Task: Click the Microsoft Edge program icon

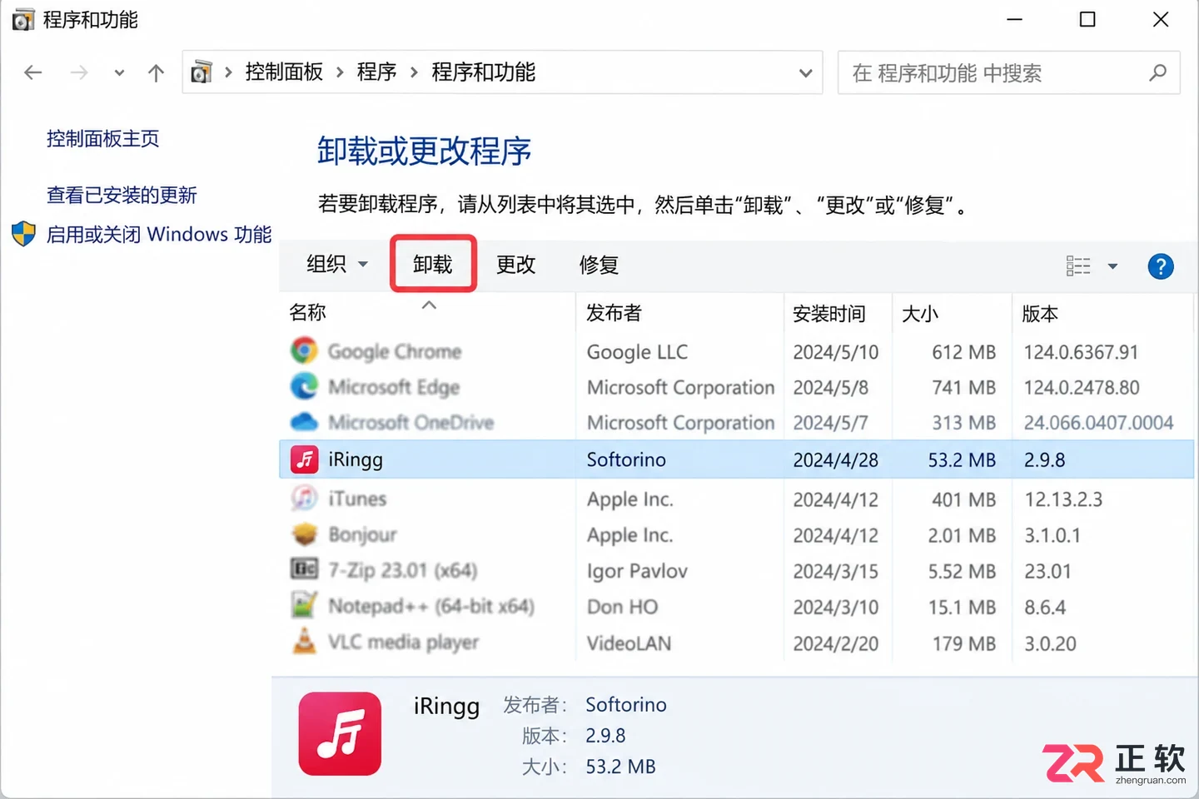Action: click(x=304, y=386)
